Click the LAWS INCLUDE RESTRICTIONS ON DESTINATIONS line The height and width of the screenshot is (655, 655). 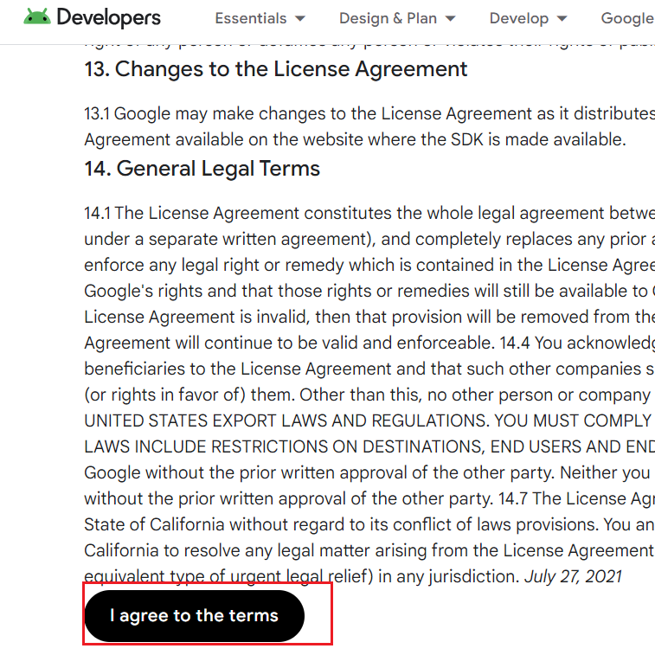[369, 446]
